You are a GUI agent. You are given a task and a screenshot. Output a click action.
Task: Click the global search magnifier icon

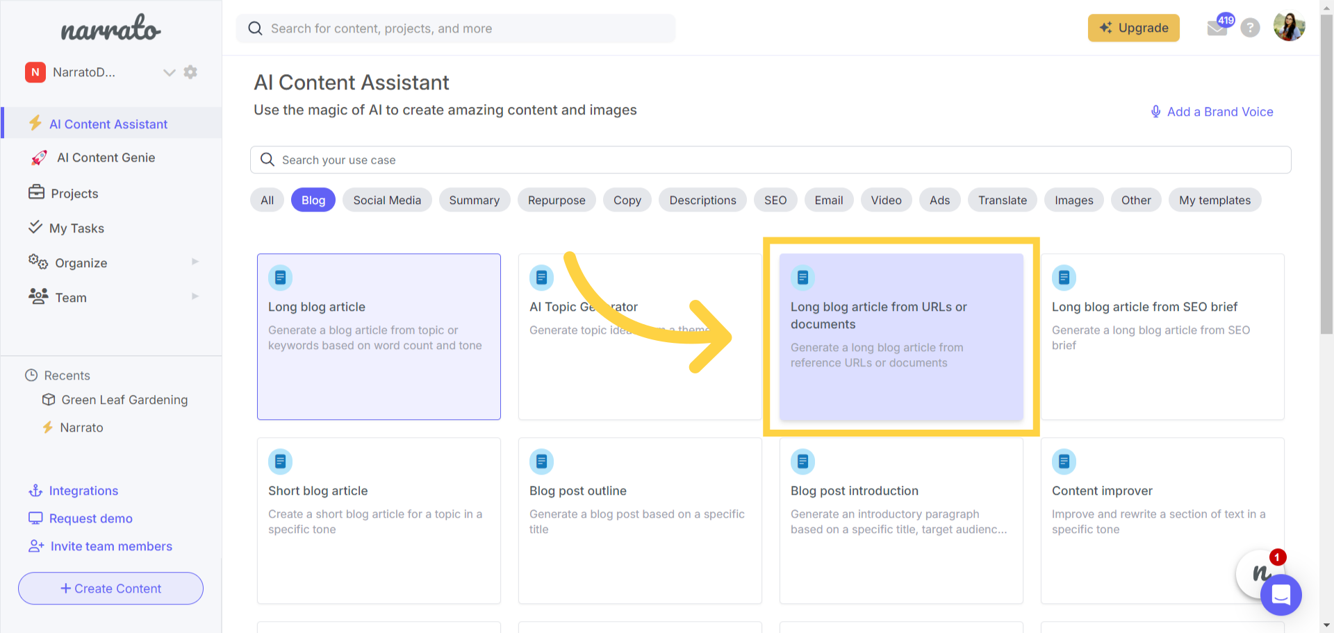coord(255,28)
